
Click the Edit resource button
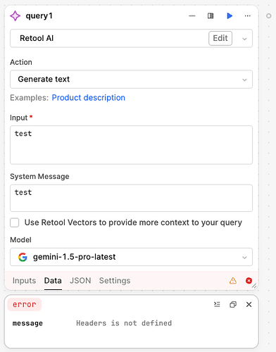pos(220,38)
